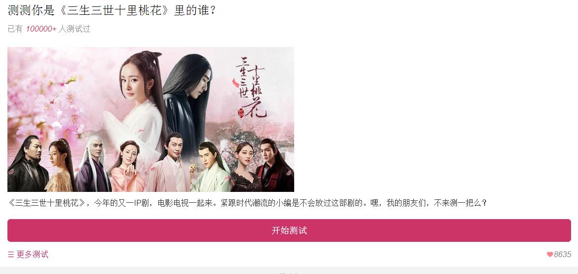Screen dimensions: 578x274
Task: Click the long black-haired figure in dark robe
Action: coord(188,103)
